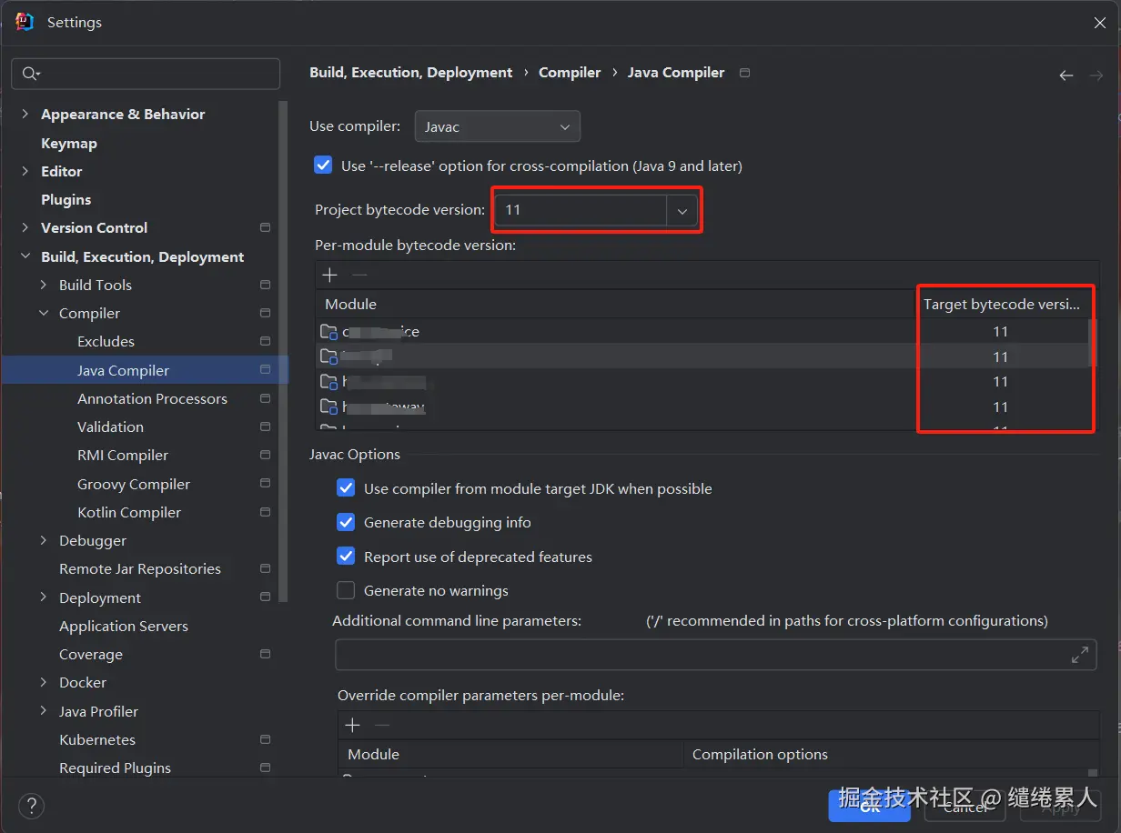Click project icon beside Kotlin Compiler

(x=265, y=512)
